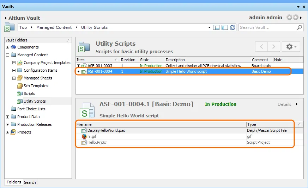Open the Vaults panel options dropdown arrow
Viewport: 308px width, 188px height.
(298, 7)
